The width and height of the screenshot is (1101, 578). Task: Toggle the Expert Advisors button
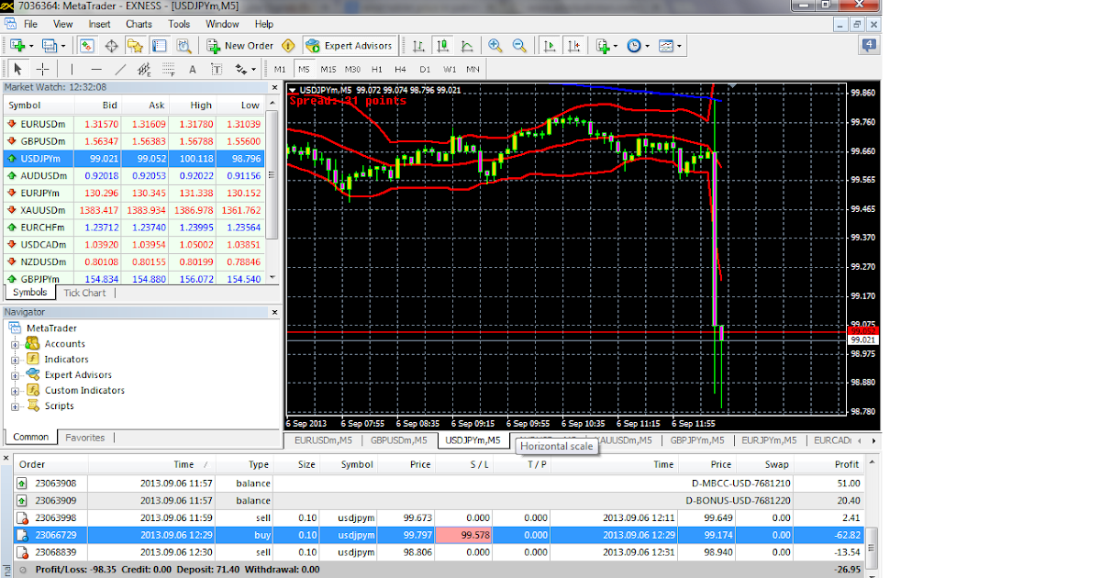pos(350,45)
